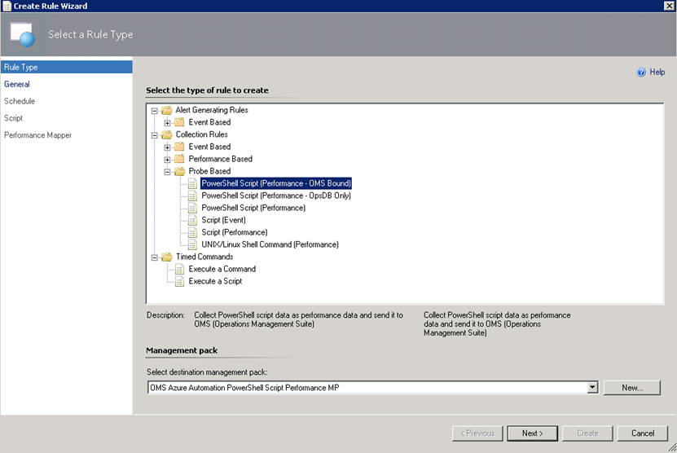Screen dimensions: 677x453
Task: Click the Script (Event) rule icon
Action: (192, 220)
